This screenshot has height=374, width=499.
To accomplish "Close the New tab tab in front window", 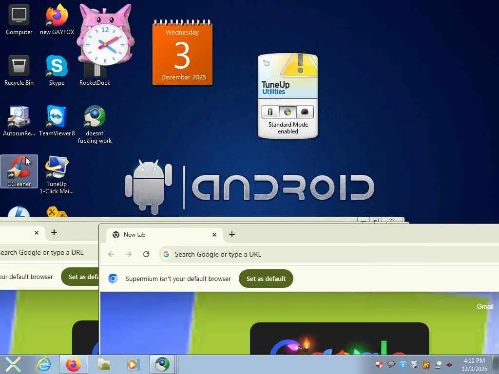I will click(x=214, y=235).
